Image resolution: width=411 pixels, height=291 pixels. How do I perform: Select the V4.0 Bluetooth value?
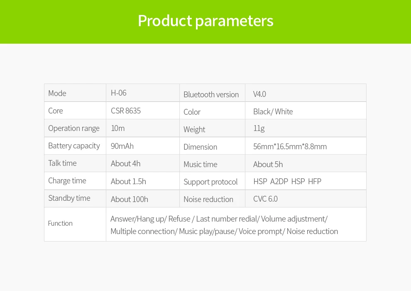pos(259,94)
